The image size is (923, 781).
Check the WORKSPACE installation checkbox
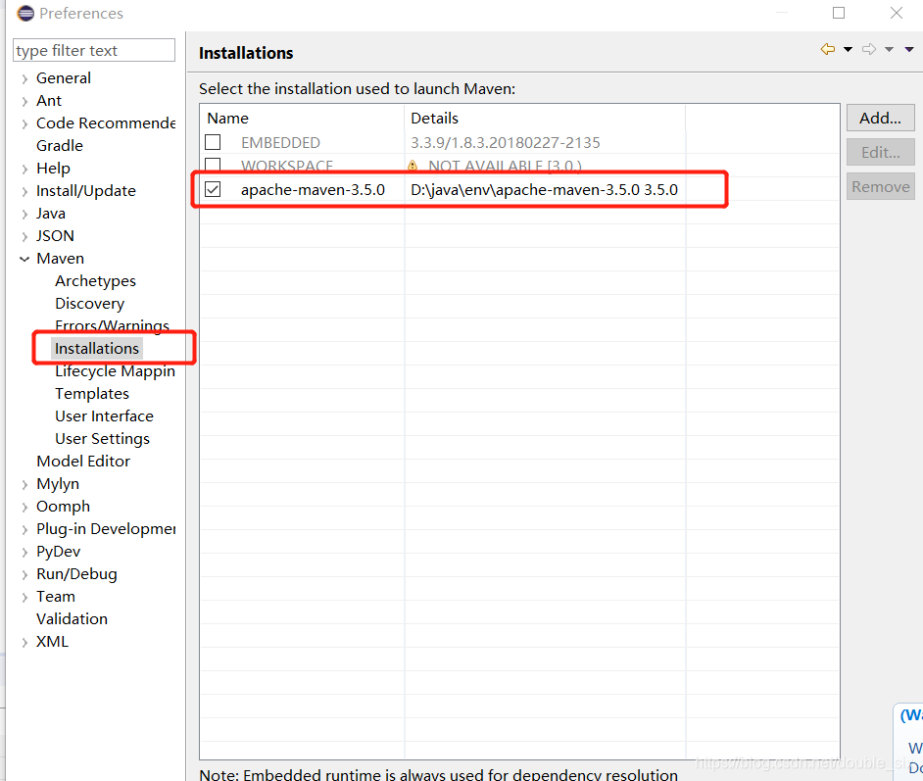click(x=213, y=165)
